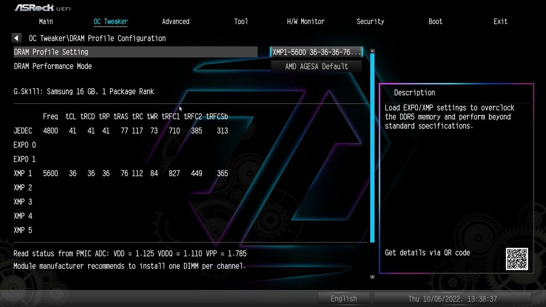This screenshot has height=307, width=546.
Task: Click the XMP 5 row label
Action: (x=23, y=230)
